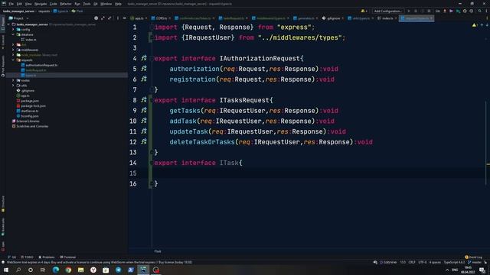Click the UTF-8 encoding in status bar
Image resolution: width=490 pixels, height=275 pixels.
422,263
